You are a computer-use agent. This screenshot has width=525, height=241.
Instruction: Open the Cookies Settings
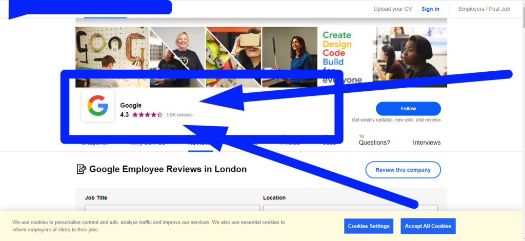[369, 226]
